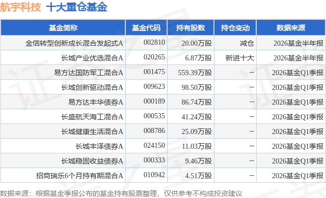This screenshot has height=198, width=326.
Task: Click the 559.39万股 holdings cell
Action: tap(195, 73)
